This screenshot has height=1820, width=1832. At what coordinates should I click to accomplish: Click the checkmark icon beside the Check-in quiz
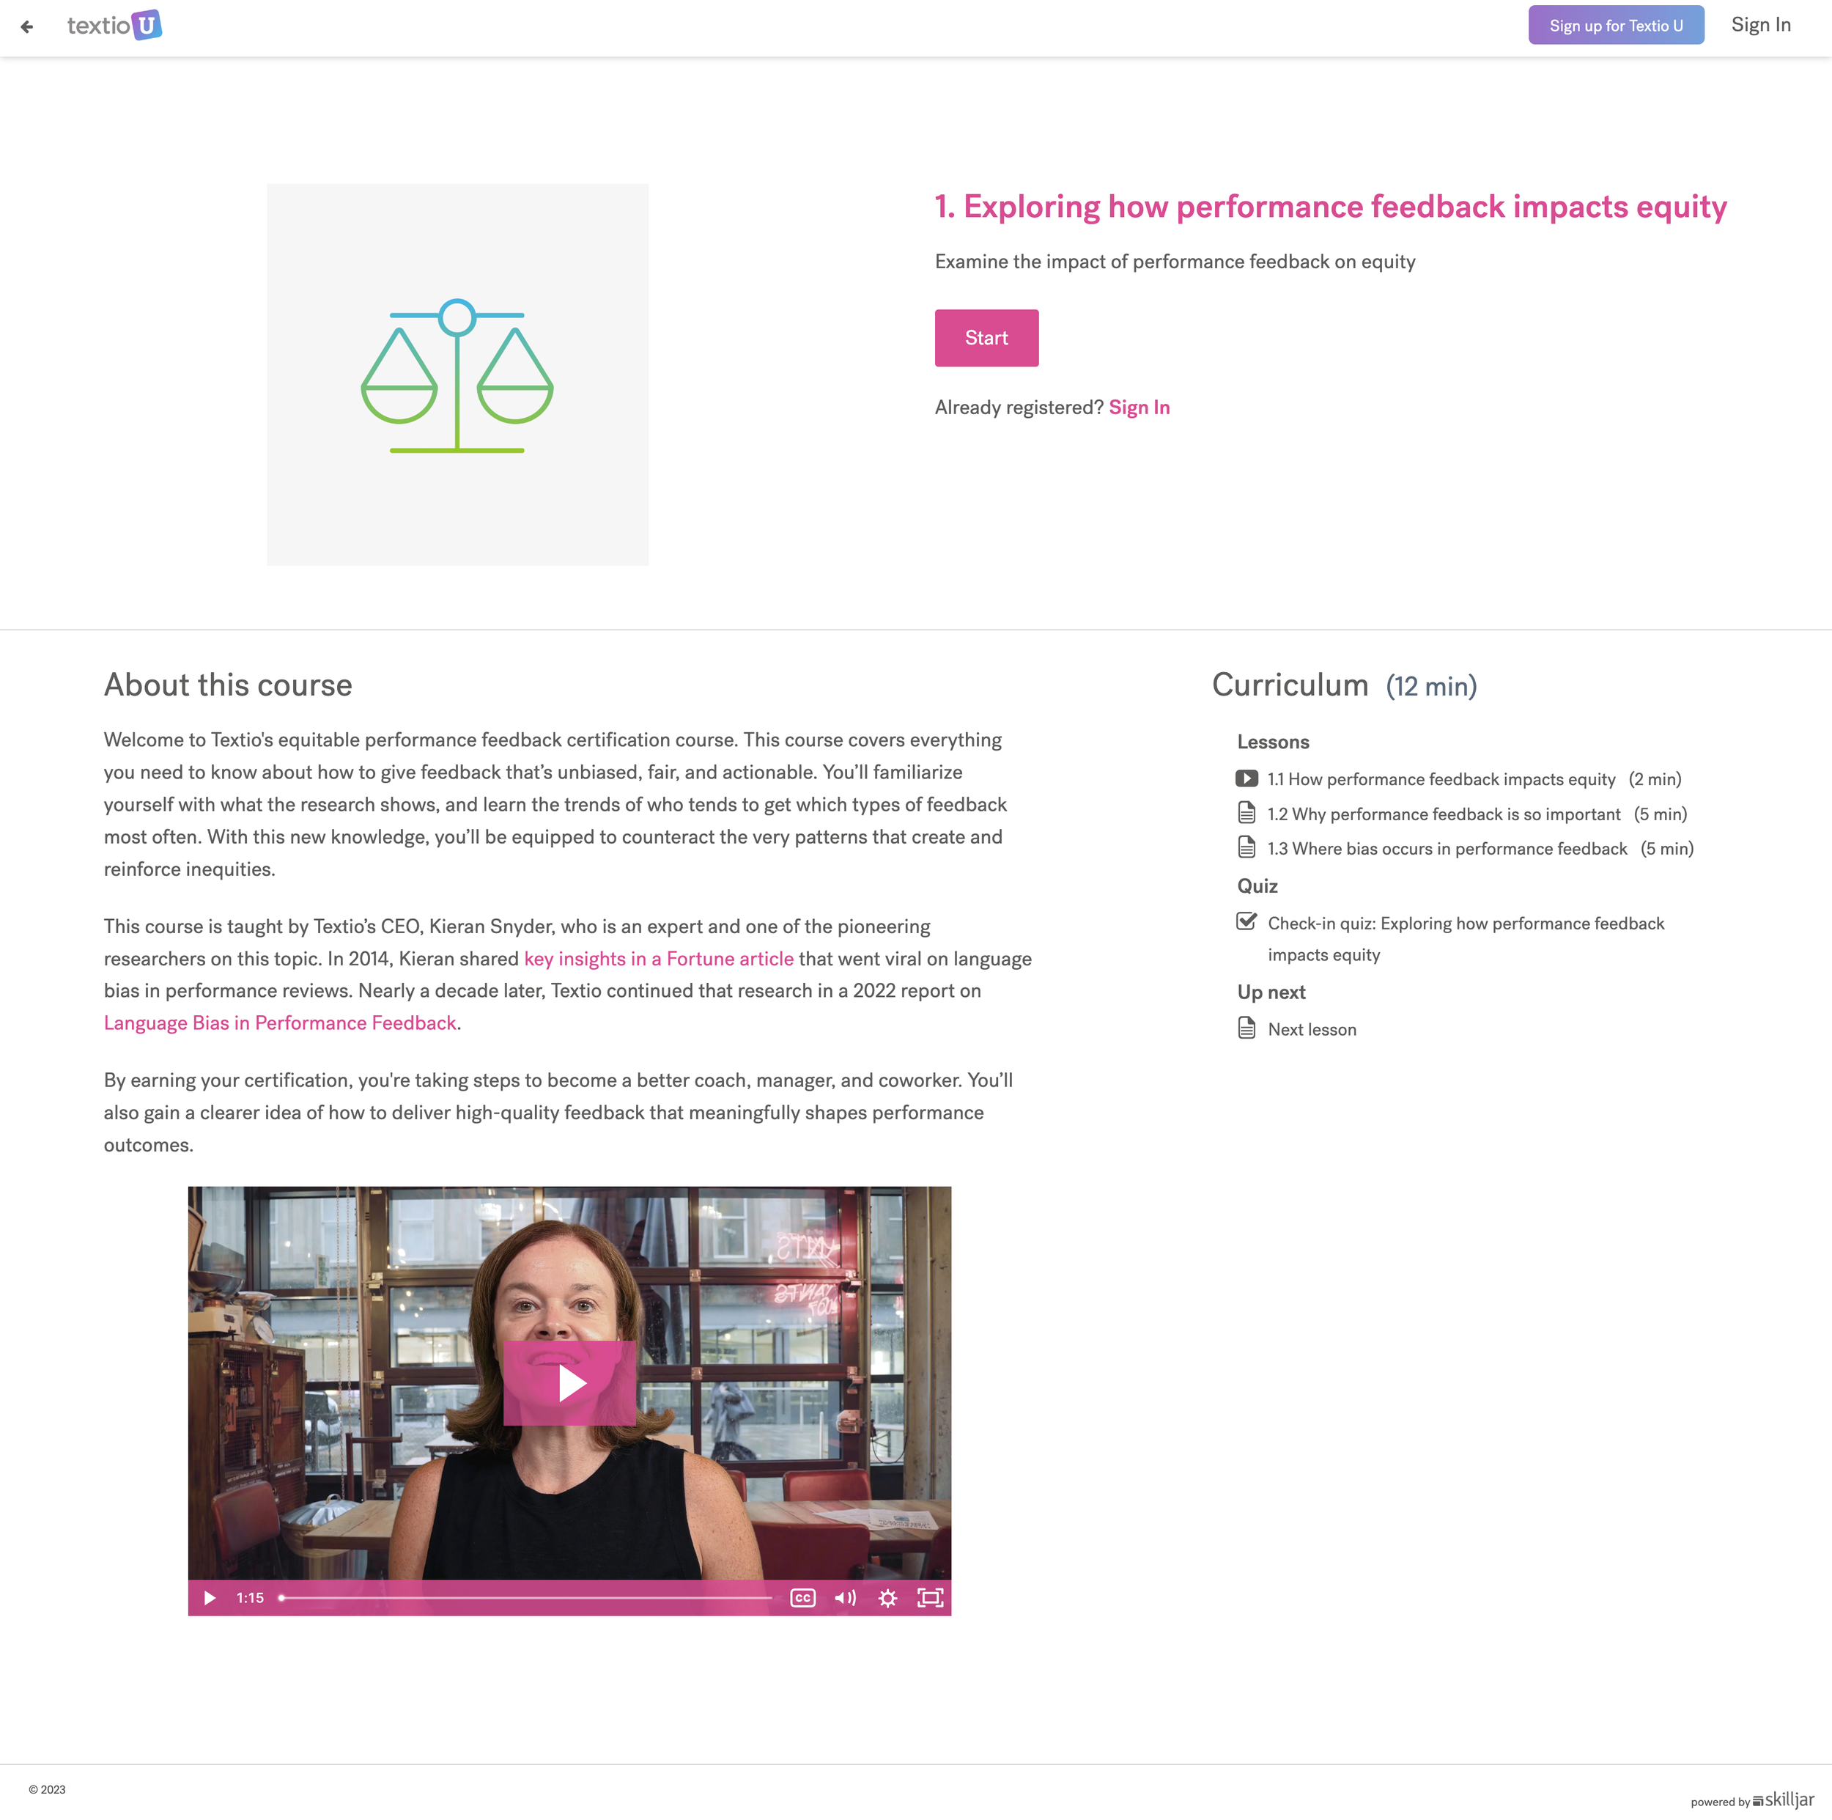click(1247, 922)
